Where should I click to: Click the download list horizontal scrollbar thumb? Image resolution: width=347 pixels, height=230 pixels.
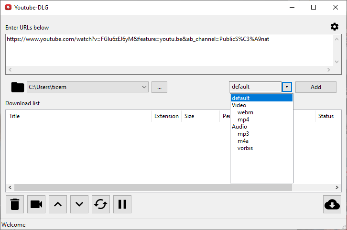point(153,187)
